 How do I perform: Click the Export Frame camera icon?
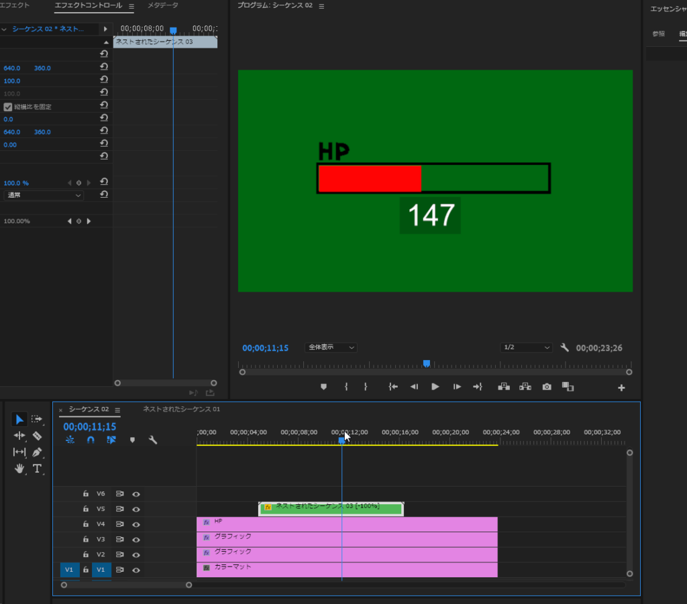[547, 387]
